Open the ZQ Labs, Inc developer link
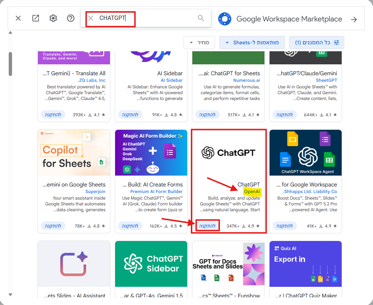373x305 pixels. click(91, 80)
